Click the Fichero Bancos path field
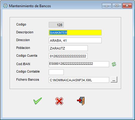 tap(79, 80)
